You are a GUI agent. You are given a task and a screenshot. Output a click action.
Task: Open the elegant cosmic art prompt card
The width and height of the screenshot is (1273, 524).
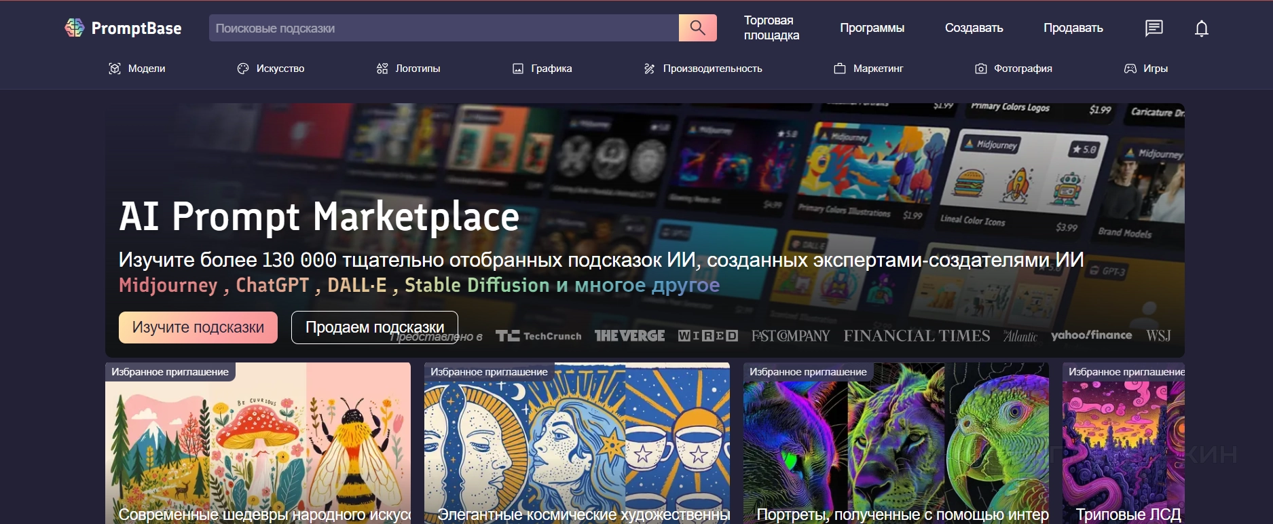(x=577, y=443)
